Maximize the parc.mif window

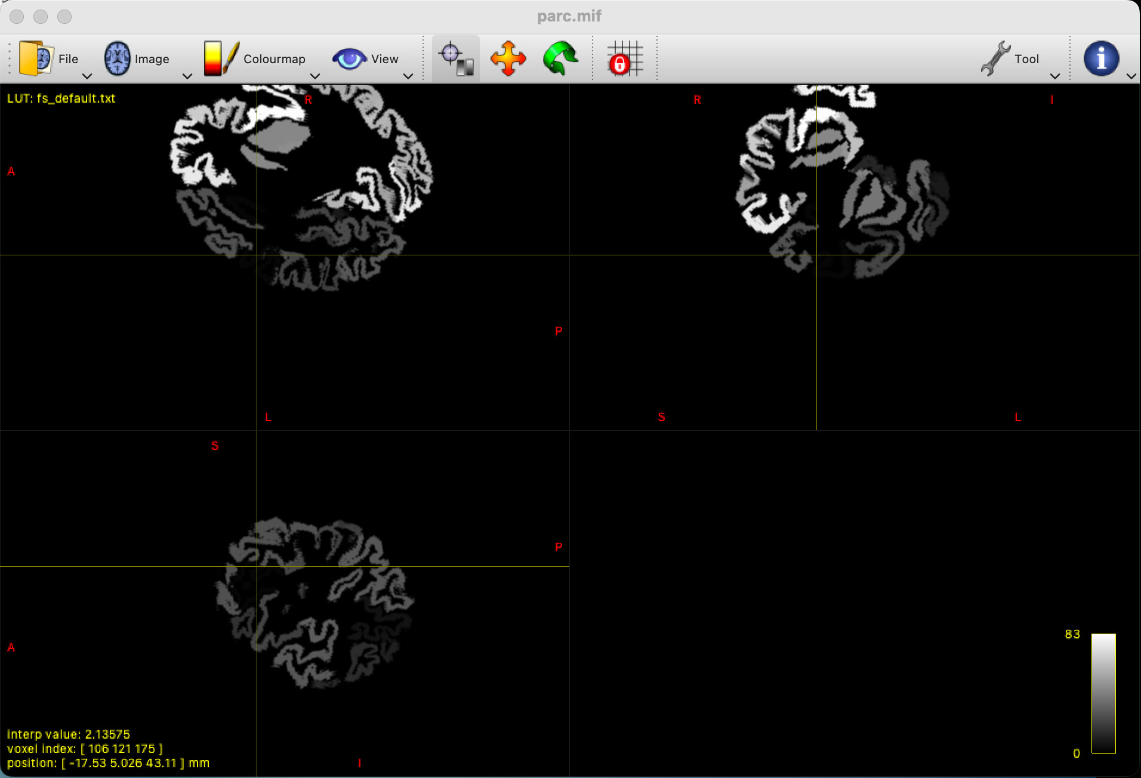pyautogui.click(x=64, y=17)
